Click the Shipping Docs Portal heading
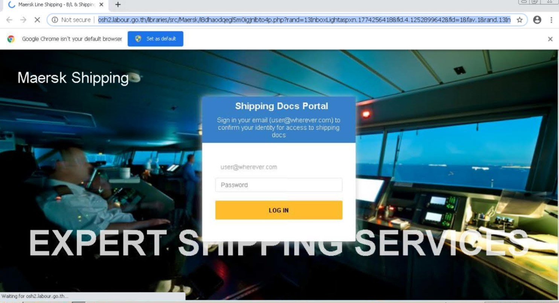The width and height of the screenshot is (559, 303). tap(282, 106)
